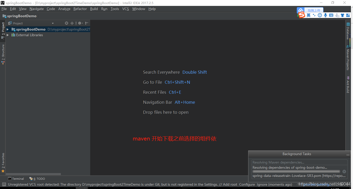Toggle the 1: Project tool window tab
The width and height of the screenshot is (353, 189).
3,31
